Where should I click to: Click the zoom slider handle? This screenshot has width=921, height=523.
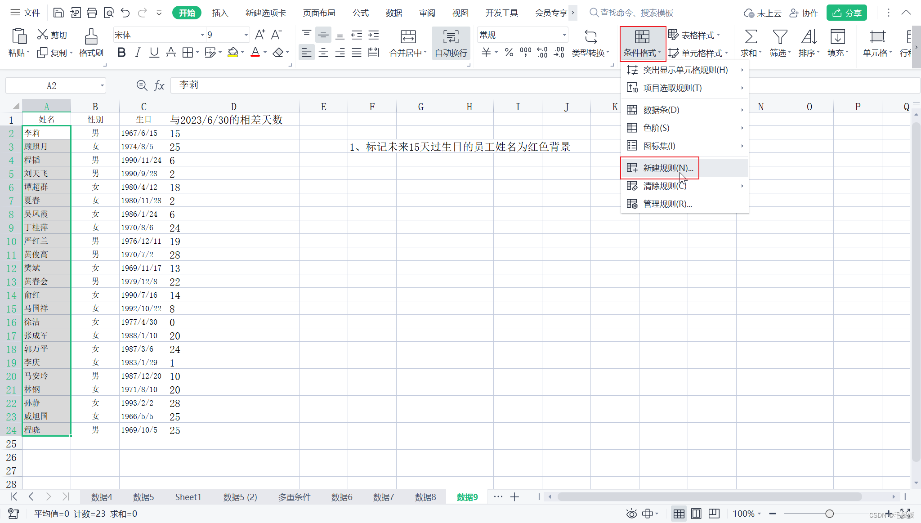[829, 514]
